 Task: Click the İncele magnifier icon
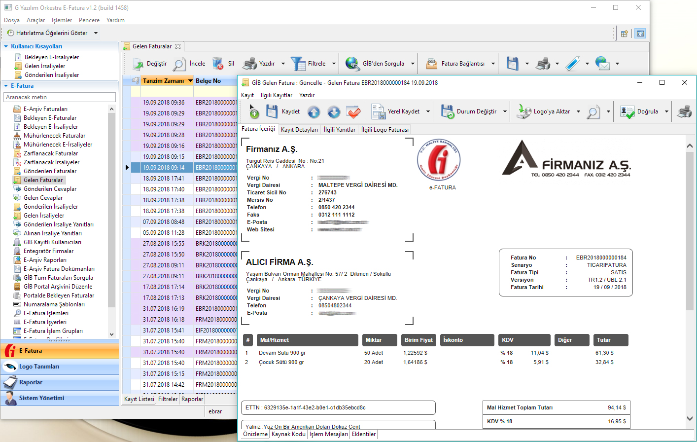click(x=179, y=64)
